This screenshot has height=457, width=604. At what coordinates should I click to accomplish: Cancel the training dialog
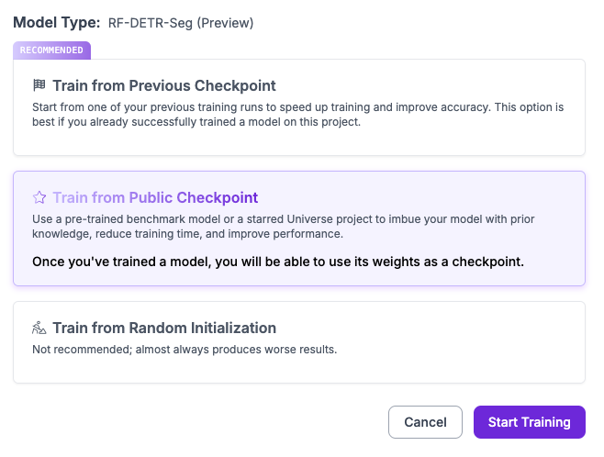(425, 422)
